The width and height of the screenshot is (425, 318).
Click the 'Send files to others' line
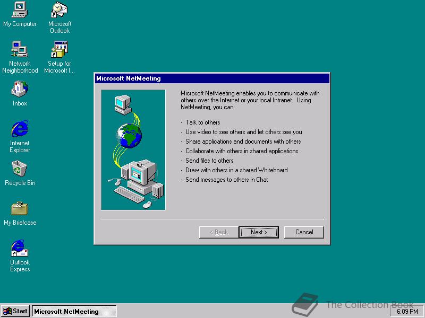pos(209,161)
